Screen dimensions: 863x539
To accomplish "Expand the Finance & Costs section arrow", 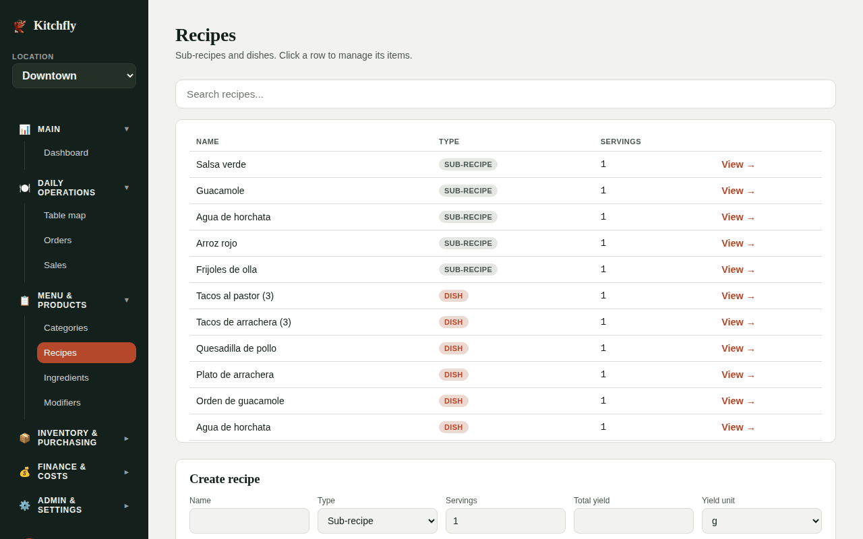I will (127, 472).
